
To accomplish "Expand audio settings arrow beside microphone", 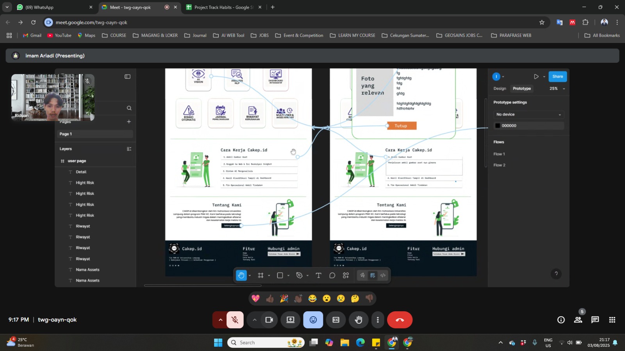I will 220,320.
